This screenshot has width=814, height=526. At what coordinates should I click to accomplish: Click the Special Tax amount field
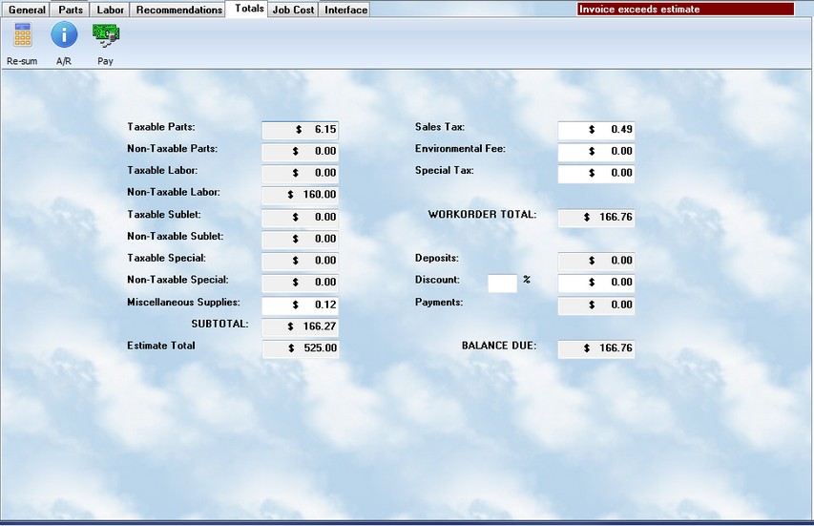coord(595,174)
